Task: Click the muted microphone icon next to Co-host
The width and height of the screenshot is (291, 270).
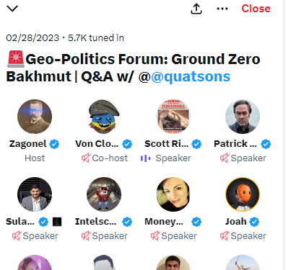Action: coord(86,158)
